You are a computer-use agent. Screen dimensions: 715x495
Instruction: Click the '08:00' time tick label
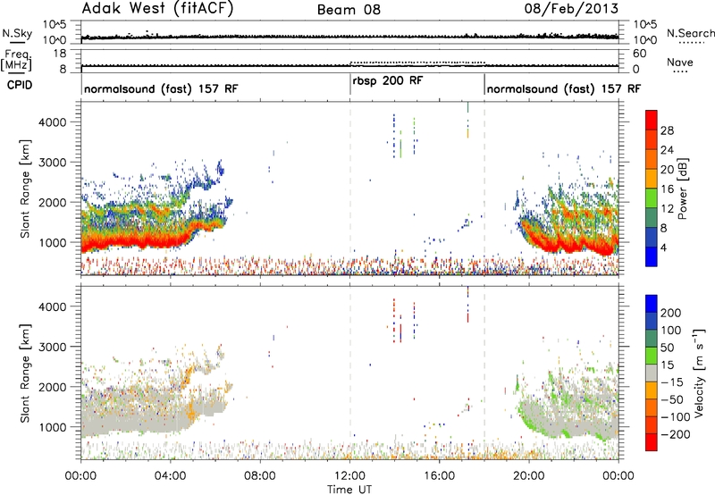click(260, 476)
